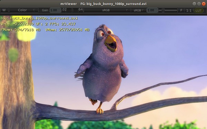Image resolution: width=207 pixels, height=129 pixels.
Task: Minimize the mrViewer window
Action: tap(194, 4)
